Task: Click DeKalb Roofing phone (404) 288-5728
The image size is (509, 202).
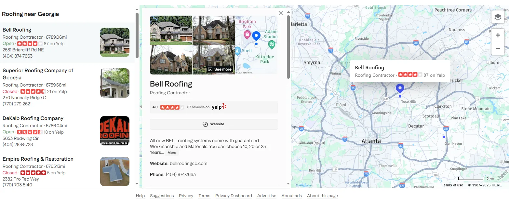Action: (x=18, y=144)
